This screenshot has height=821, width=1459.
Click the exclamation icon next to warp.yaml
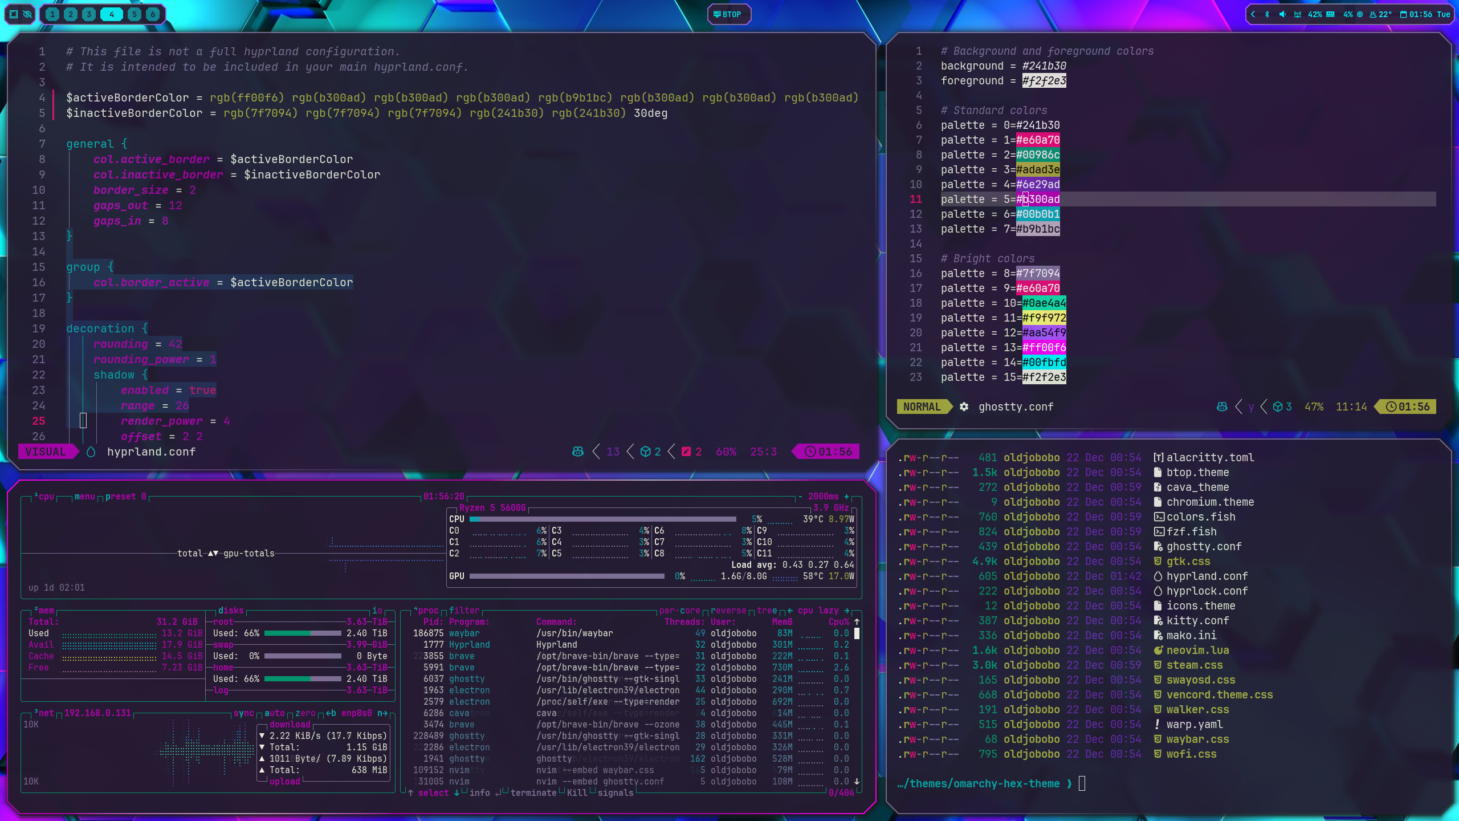1158,725
